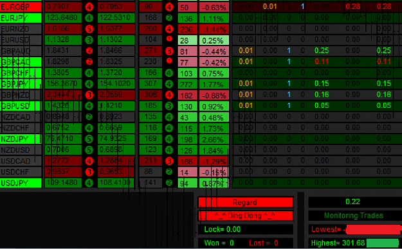The image size is (402, 249).
Task: Click red 0.11 profit in GBPCAD row
Action: 322,62
